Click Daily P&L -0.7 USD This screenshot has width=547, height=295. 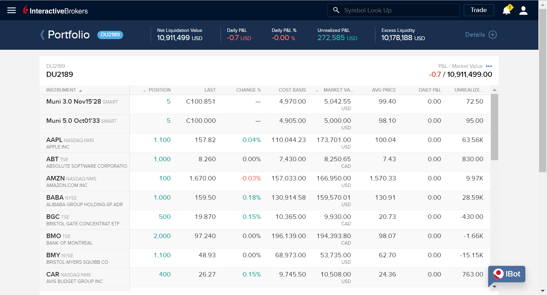coord(239,38)
